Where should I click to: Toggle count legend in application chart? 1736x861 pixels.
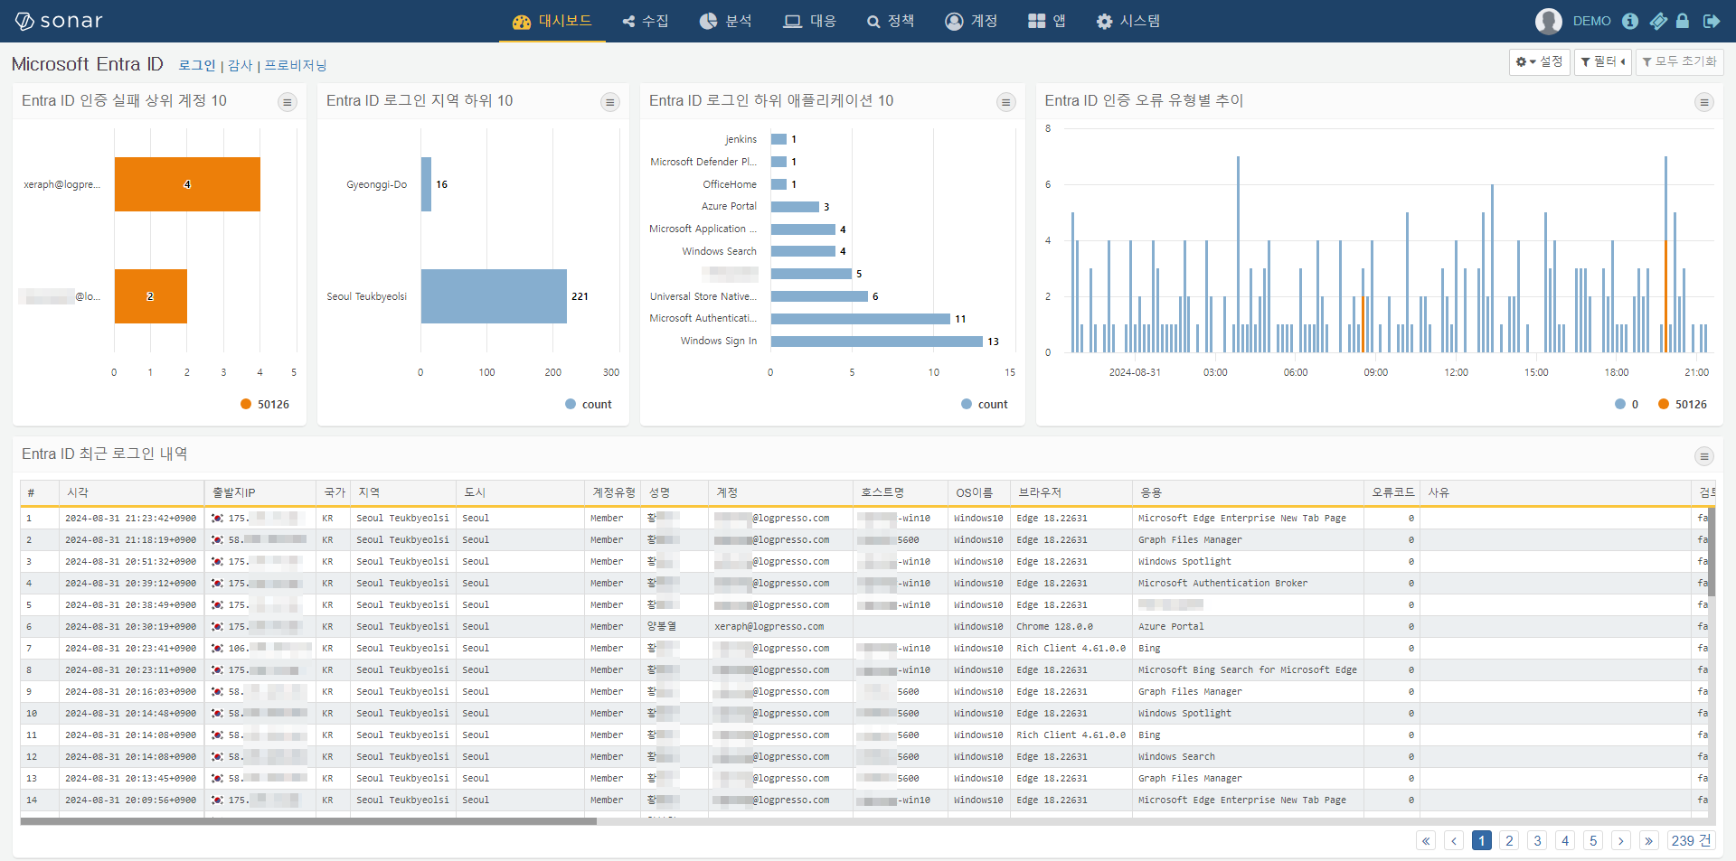(985, 404)
